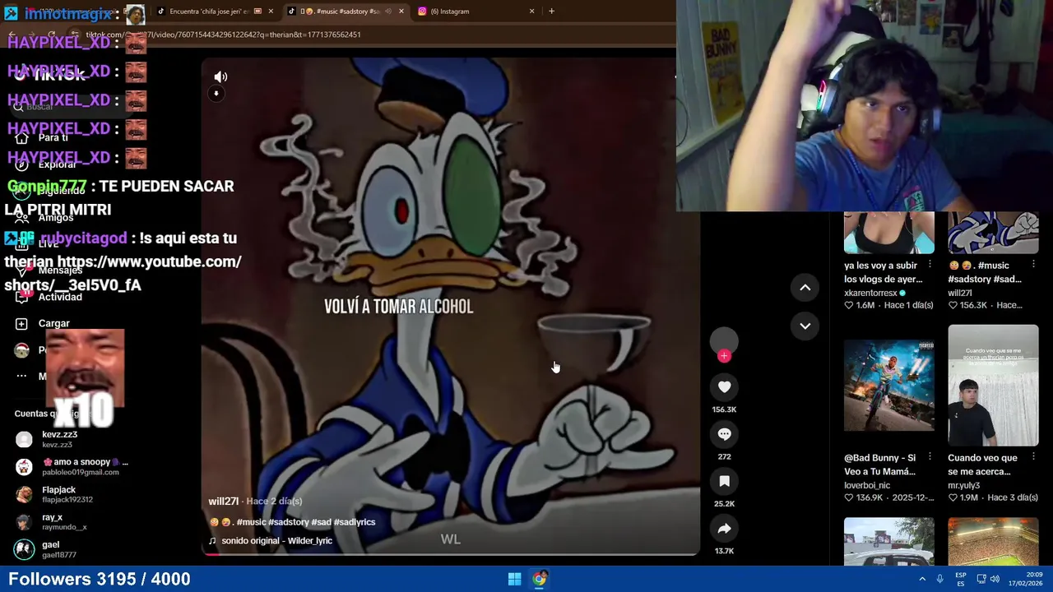Open Chrome from the taskbar
This screenshot has width=1053, height=592.
click(540, 579)
